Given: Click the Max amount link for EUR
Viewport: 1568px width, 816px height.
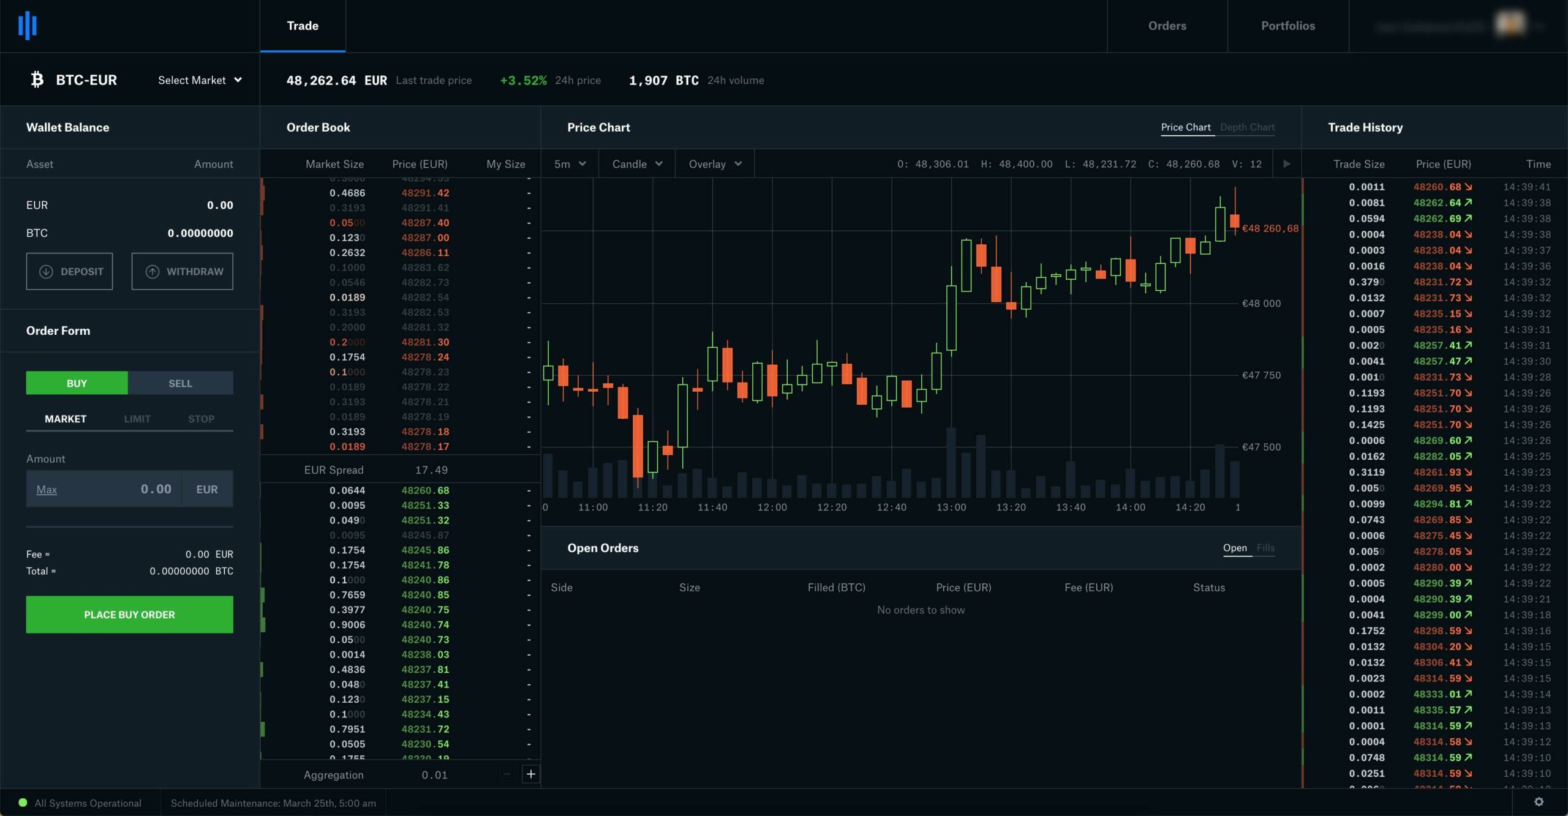Looking at the screenshot, I should pos(45,489).
